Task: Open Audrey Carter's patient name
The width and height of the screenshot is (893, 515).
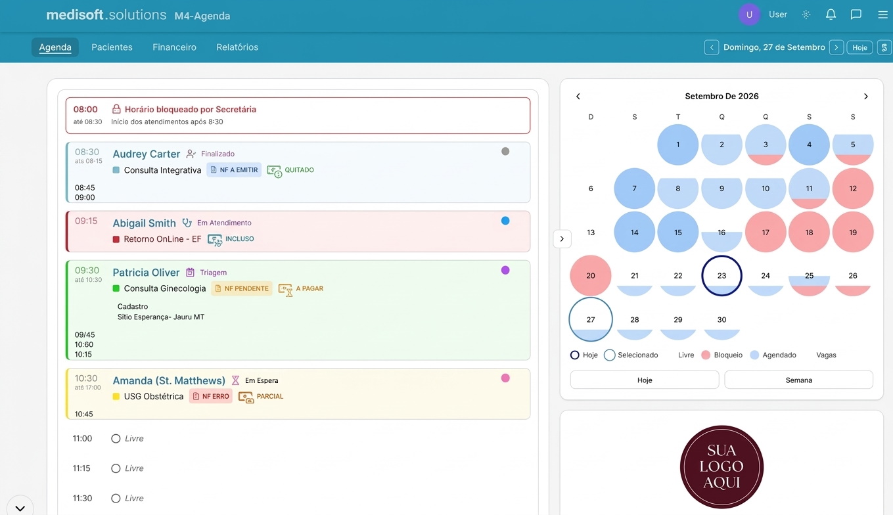Action: click(x=147, y=154)
